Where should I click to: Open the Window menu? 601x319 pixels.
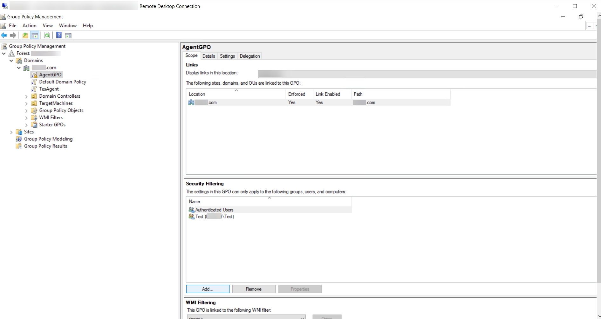click(68, 26)
